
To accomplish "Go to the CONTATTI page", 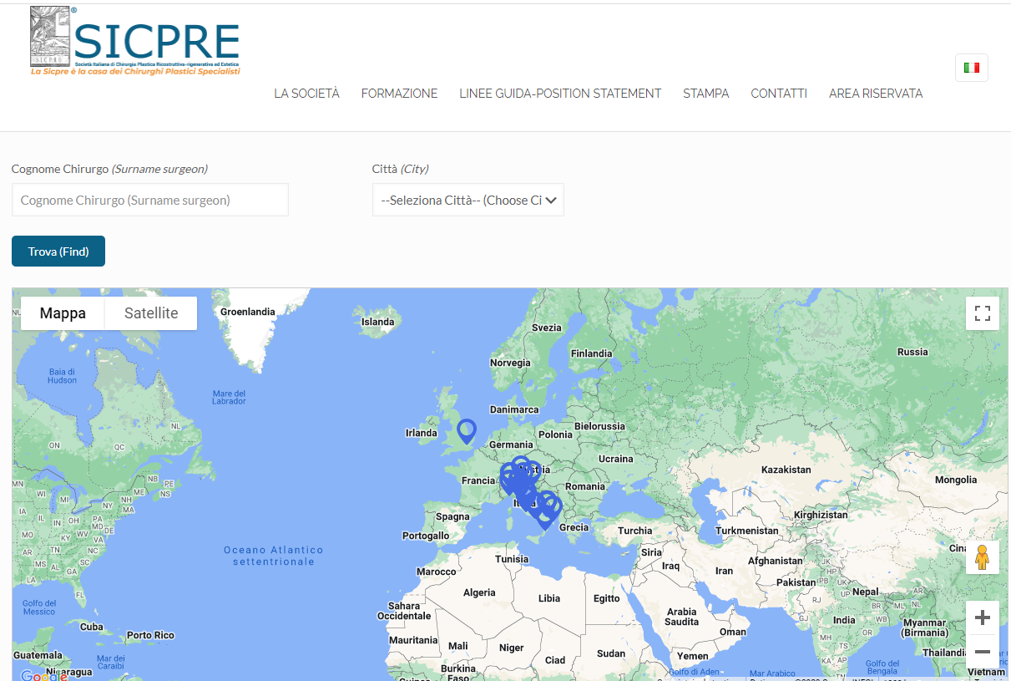I will coord(778,94).
